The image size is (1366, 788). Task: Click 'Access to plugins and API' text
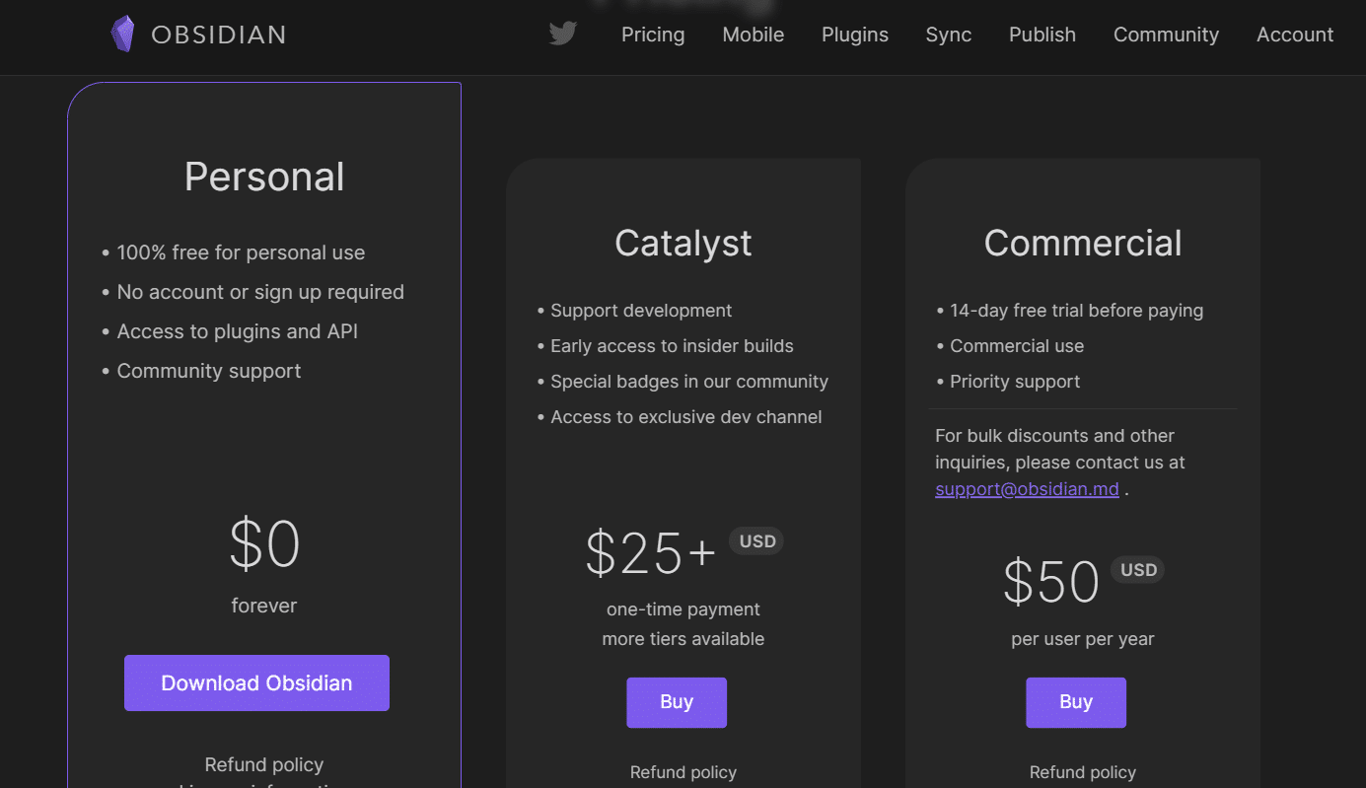[x=238, y=331]
